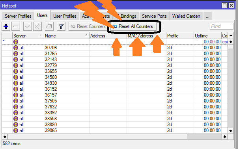This screenshot has height=149, width=239.
Task: Select user icon for row 38880
Action: [16, 125]
